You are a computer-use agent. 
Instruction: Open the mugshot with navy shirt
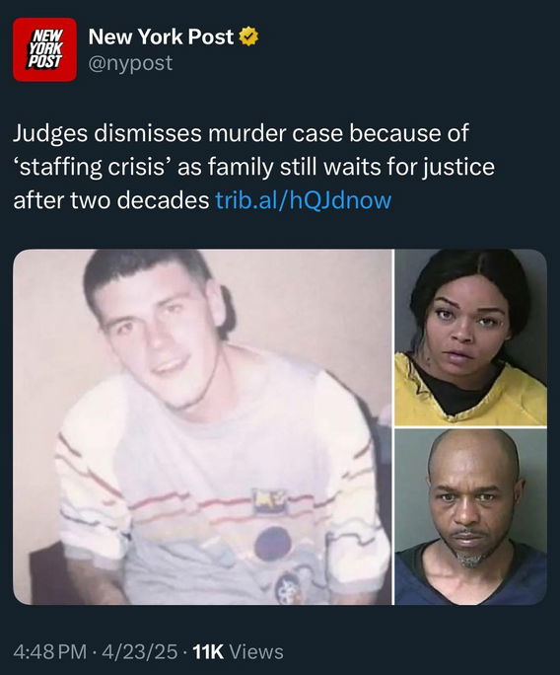coord(471,517)
